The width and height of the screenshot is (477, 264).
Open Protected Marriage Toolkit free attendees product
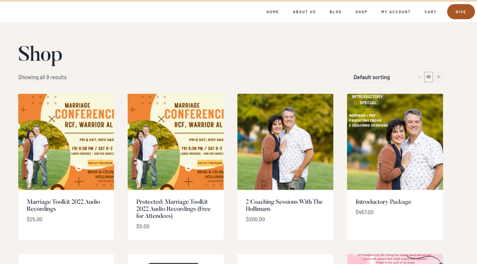tap(173, 208)
